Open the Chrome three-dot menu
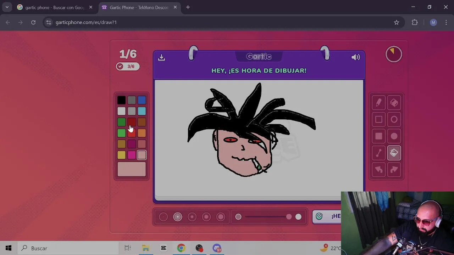Viewport: 454px width, 255px height. [x=446, y=22]
